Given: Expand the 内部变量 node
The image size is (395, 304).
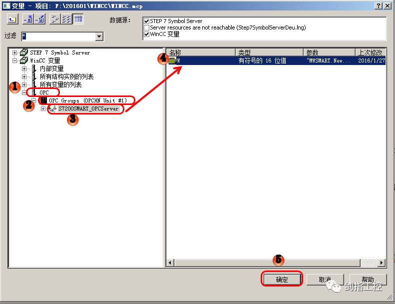Looking at the screenshot, I should [24, 68].
